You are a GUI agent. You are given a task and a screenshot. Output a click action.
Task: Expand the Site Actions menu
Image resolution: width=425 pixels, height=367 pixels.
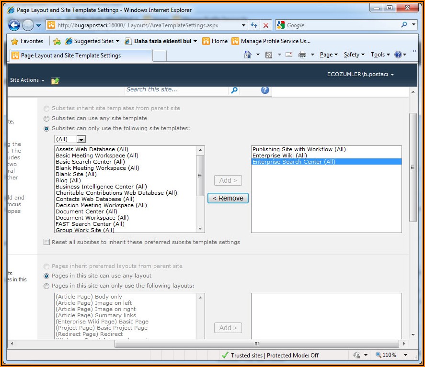click(27, 80)
